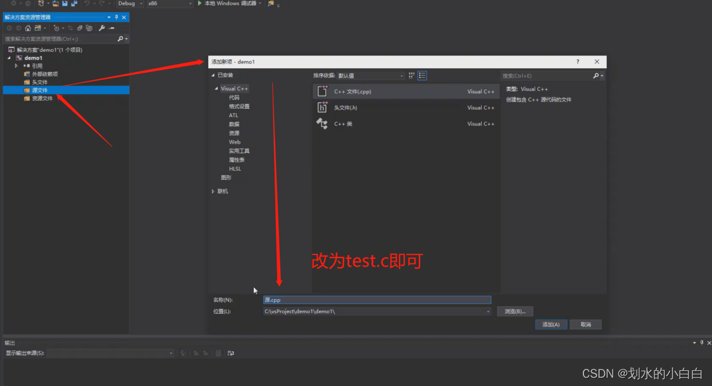Select HLSL category in dialog tree
Image resolution: width=712 pixels, height=386 pixels.
235,169
